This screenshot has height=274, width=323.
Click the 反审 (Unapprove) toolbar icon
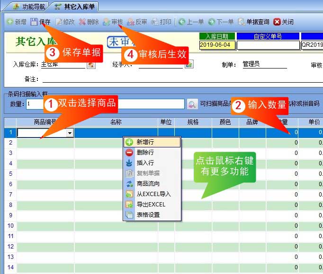(x=131, y=22)
